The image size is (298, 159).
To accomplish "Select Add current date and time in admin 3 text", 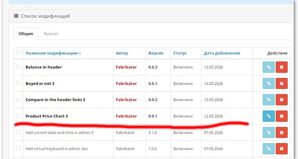I will click(60, 133).
